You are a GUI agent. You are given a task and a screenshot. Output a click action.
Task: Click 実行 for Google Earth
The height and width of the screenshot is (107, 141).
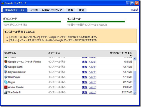click(x=84, y=67)
